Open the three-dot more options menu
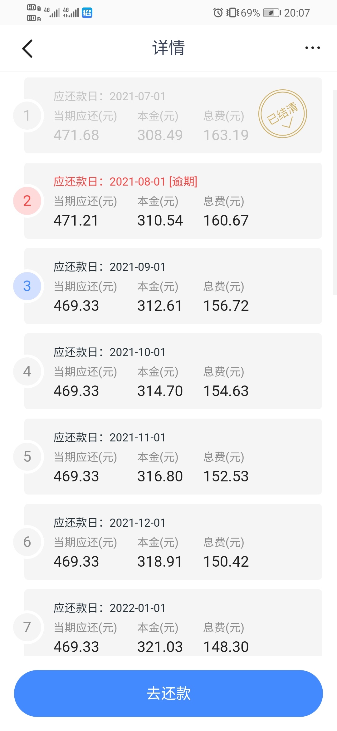The width and height of the screenshot is (337, 731). 312,48
